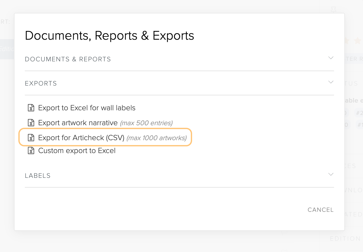This screenshot has width=363, height=252.
Task: Collapse the Exports section via its chevron
Action: point(331,82)
